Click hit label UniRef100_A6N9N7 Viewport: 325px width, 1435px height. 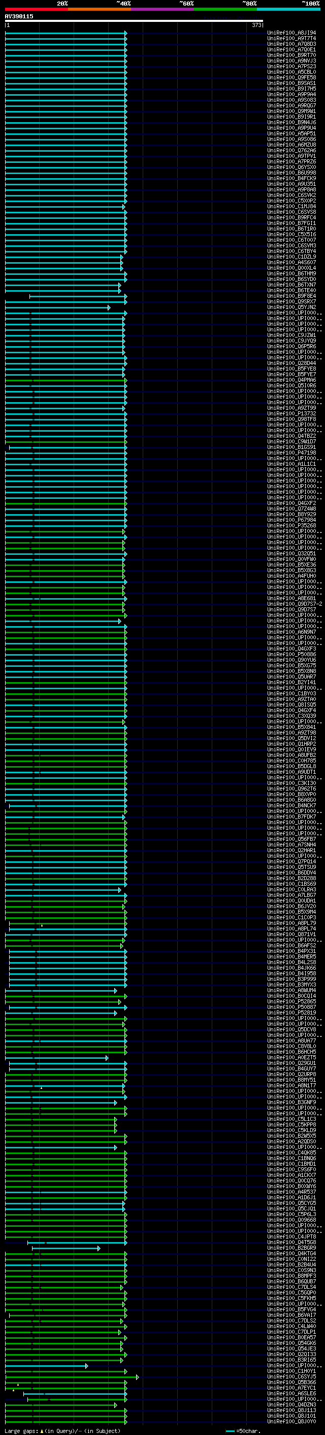(x=291, y=632)
